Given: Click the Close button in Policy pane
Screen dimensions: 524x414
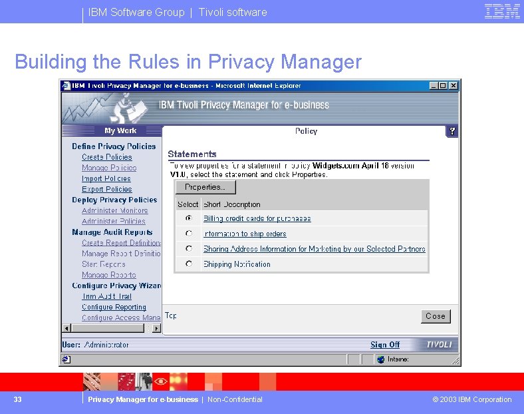Looking at the screenshot, I should pos(436,316).
